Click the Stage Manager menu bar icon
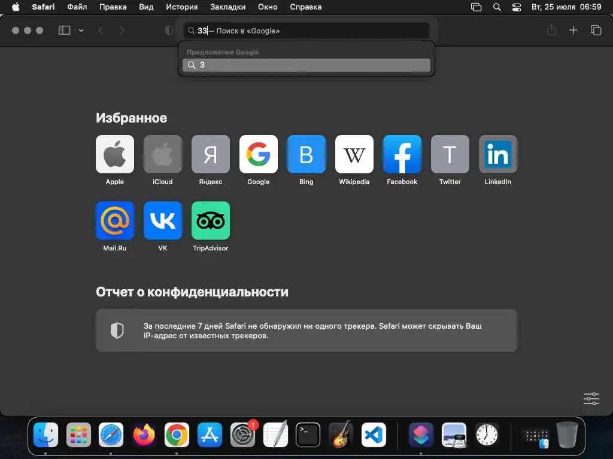 [x=476, y=7]
